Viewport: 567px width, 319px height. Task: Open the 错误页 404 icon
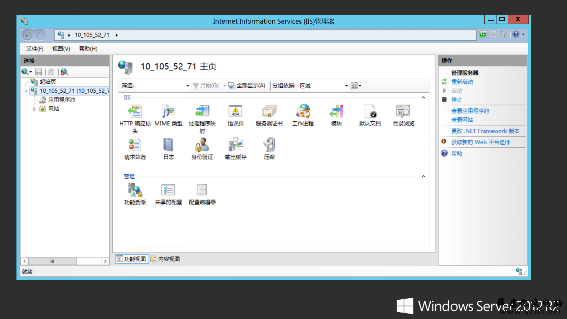pyautogui.click(x=236, y=112)
